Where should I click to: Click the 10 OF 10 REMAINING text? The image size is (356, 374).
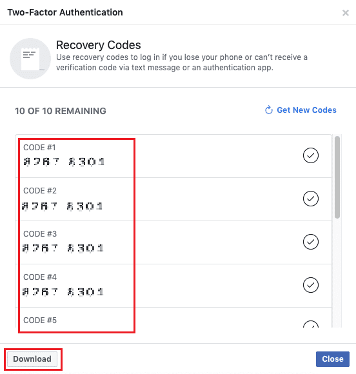click(61, 111)
